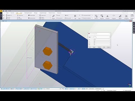135x101 pixels.
Task: Click the sign-in user icon
Action: click(x=125, y=11)
